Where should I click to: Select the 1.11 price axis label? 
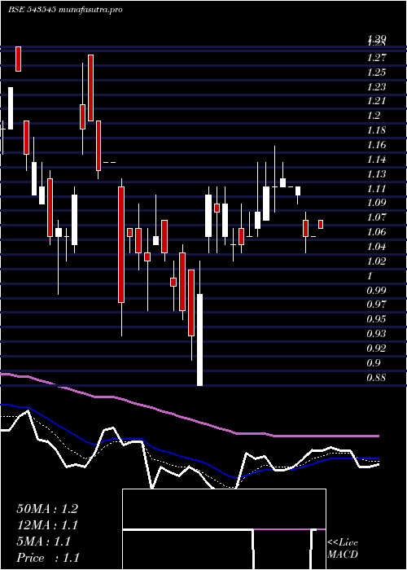[x=376, y=189]
